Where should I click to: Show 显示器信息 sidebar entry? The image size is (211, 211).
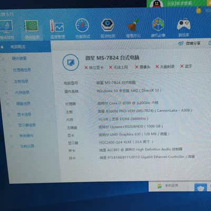[x=27, y=125]
